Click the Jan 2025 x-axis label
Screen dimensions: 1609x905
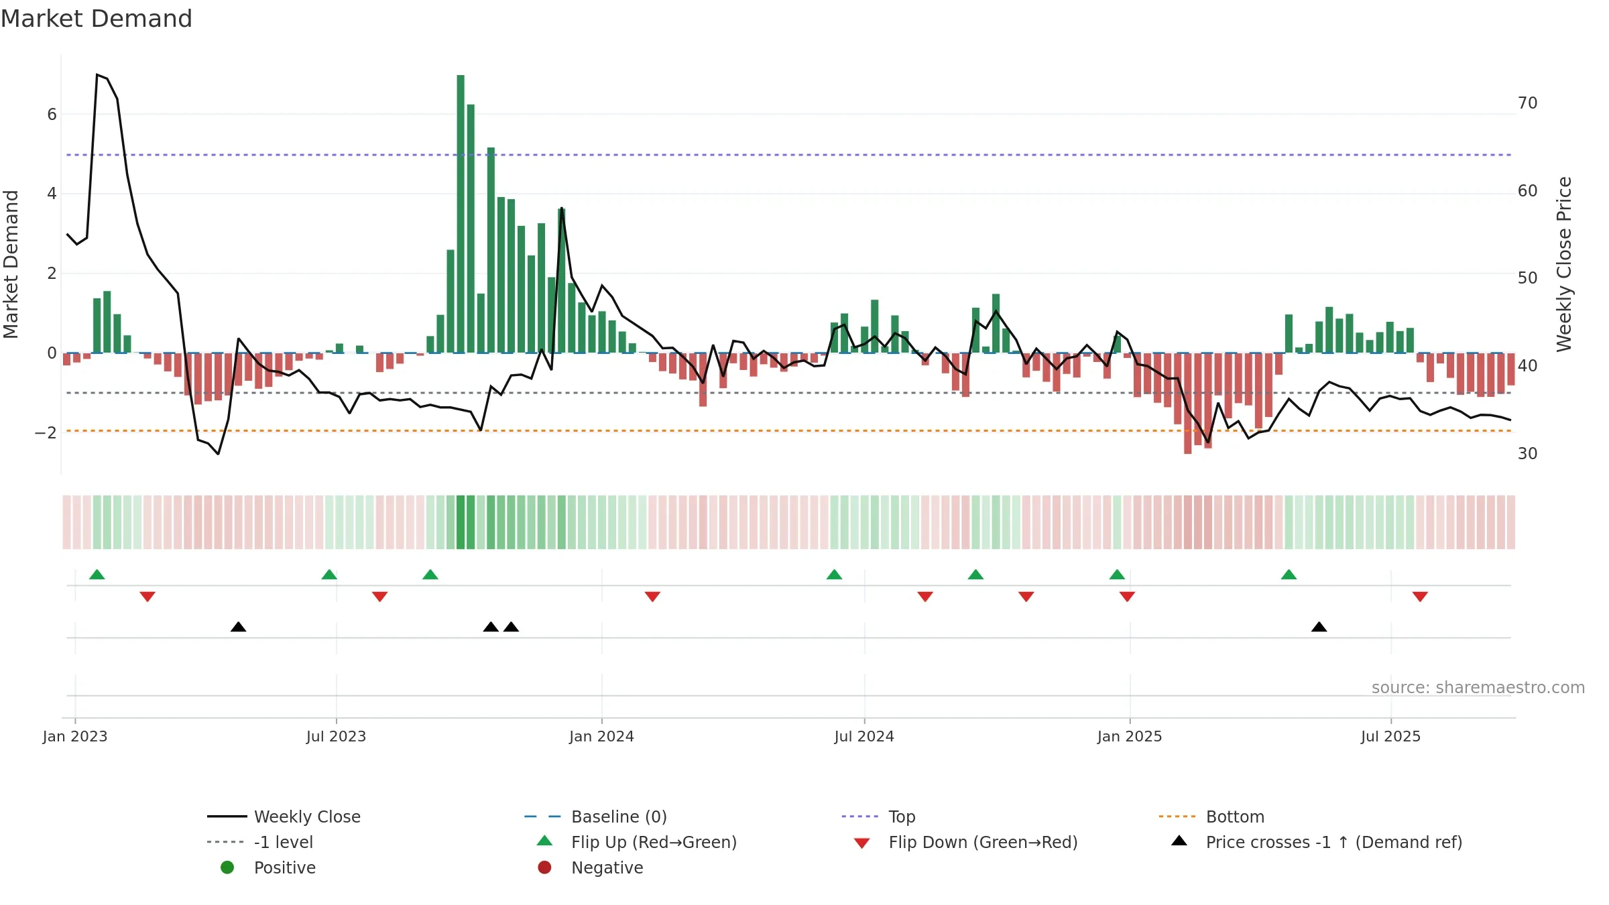click(x=1130, y=736)
